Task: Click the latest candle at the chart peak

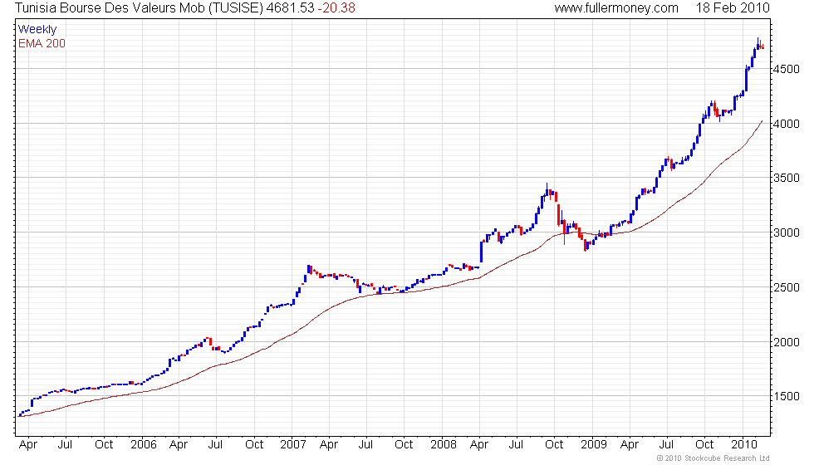Action: coord(763,46)
